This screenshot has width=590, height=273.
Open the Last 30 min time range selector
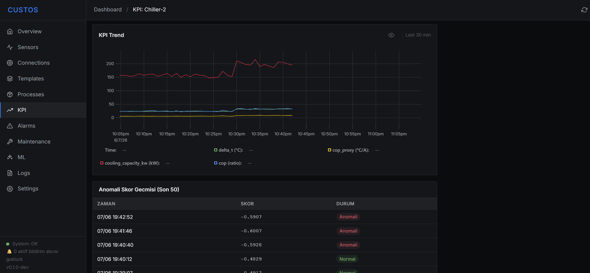(x=418, y=35)
